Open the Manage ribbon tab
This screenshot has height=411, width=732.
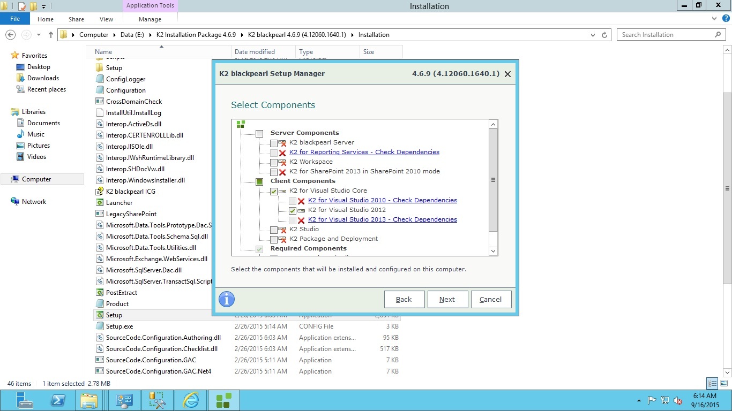pyautogui.click(x=150, y=19)
